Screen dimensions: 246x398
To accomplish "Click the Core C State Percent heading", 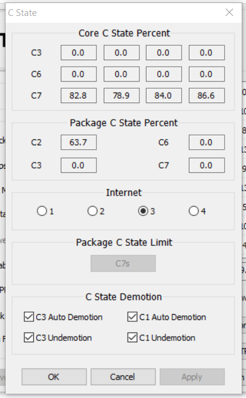I will (x=124, y=33).
